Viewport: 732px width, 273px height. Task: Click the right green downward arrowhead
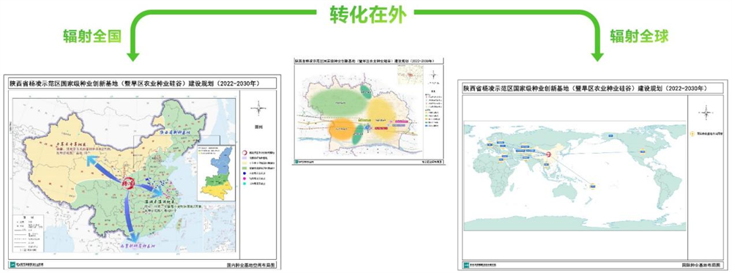tap(597, 56)
